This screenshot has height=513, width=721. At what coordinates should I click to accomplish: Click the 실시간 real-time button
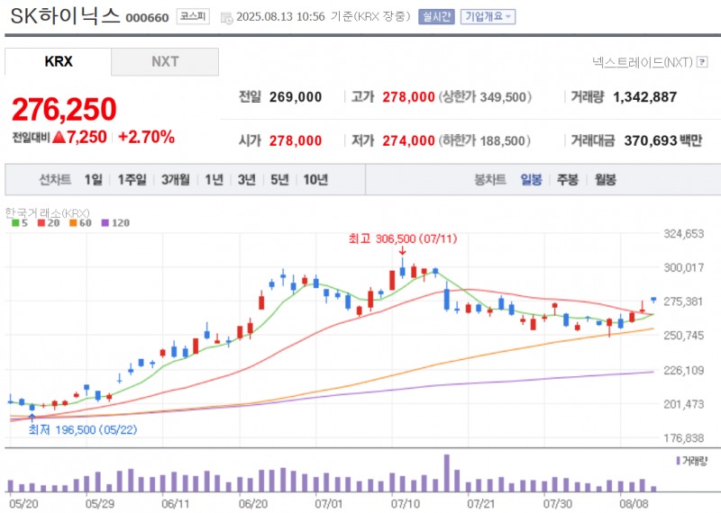[436, 17]
